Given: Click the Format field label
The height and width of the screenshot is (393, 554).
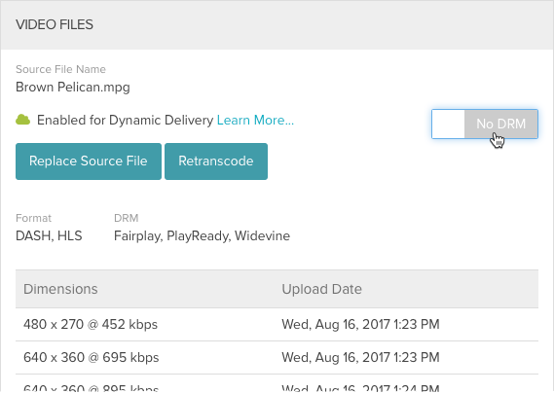Looking at the screenshot, I should pos(33,218).
